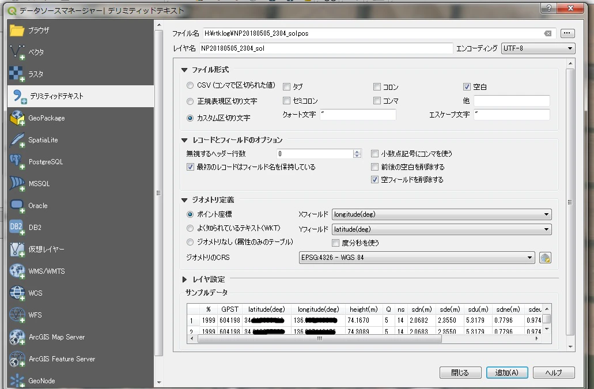Viewport: 594px width, 389px height.
Task: Open the Browser (ブラウザ) folder icon
Action: [x=17, y=31]
